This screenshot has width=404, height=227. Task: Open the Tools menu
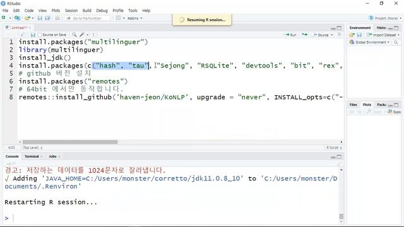point(133,11)
